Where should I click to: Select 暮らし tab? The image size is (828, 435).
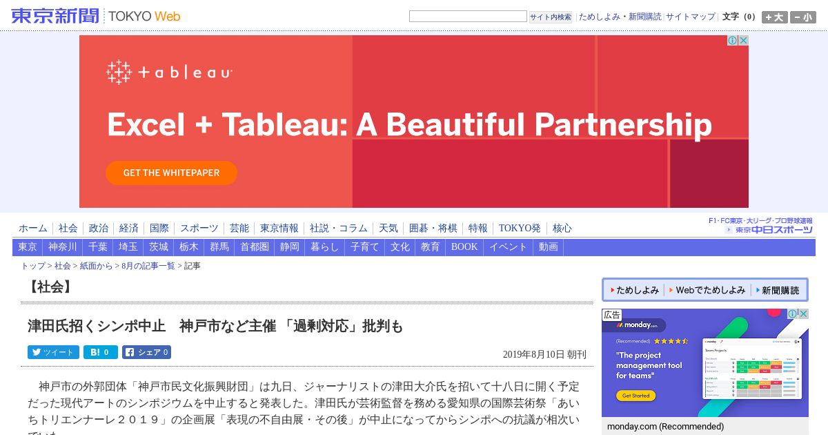coord(325,247)
